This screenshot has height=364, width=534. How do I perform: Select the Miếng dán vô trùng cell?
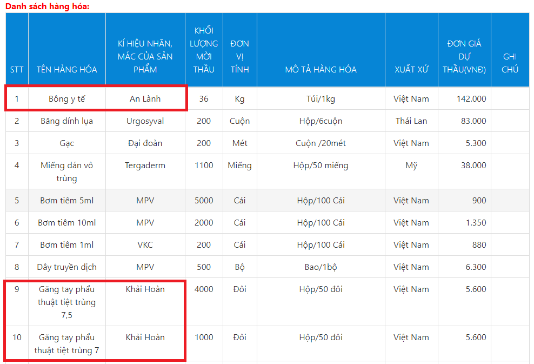[x=66, y=171]
